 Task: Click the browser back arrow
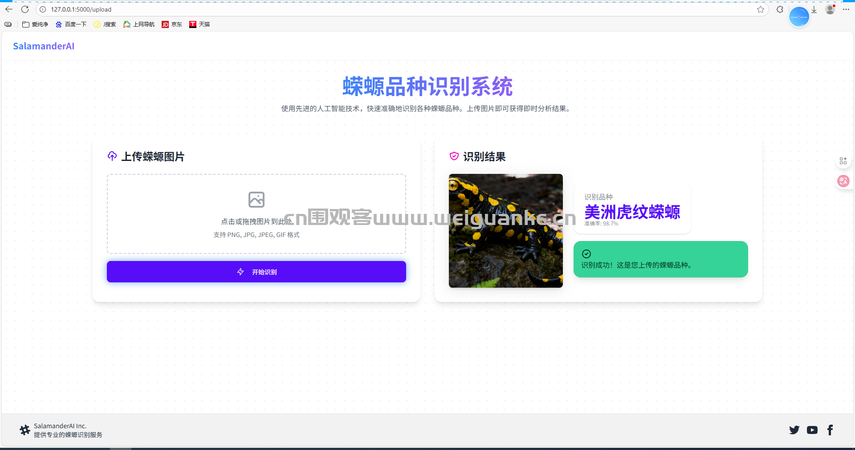pos(9,9)
